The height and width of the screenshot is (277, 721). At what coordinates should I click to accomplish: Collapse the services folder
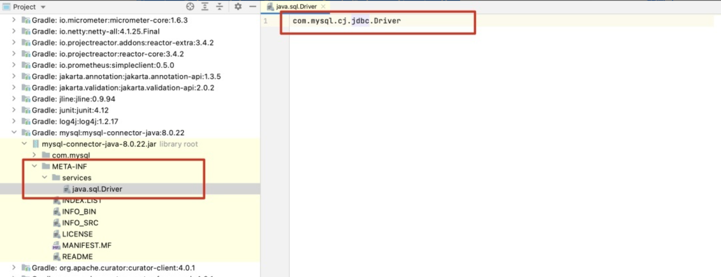coord(45,178)
